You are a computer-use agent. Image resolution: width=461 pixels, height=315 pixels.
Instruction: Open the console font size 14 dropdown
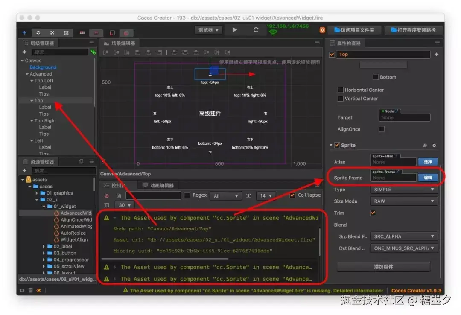[266, 196]
